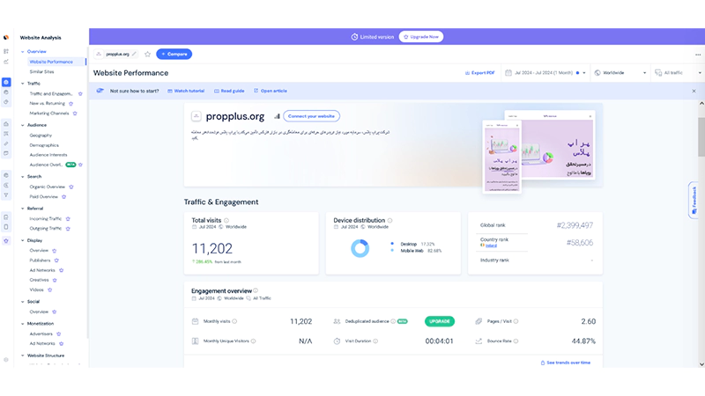Open the Jul 2024 date range dropdown
Image resolution: width=705 pixels, height=396 pixels.
click(x=545, y=73)
